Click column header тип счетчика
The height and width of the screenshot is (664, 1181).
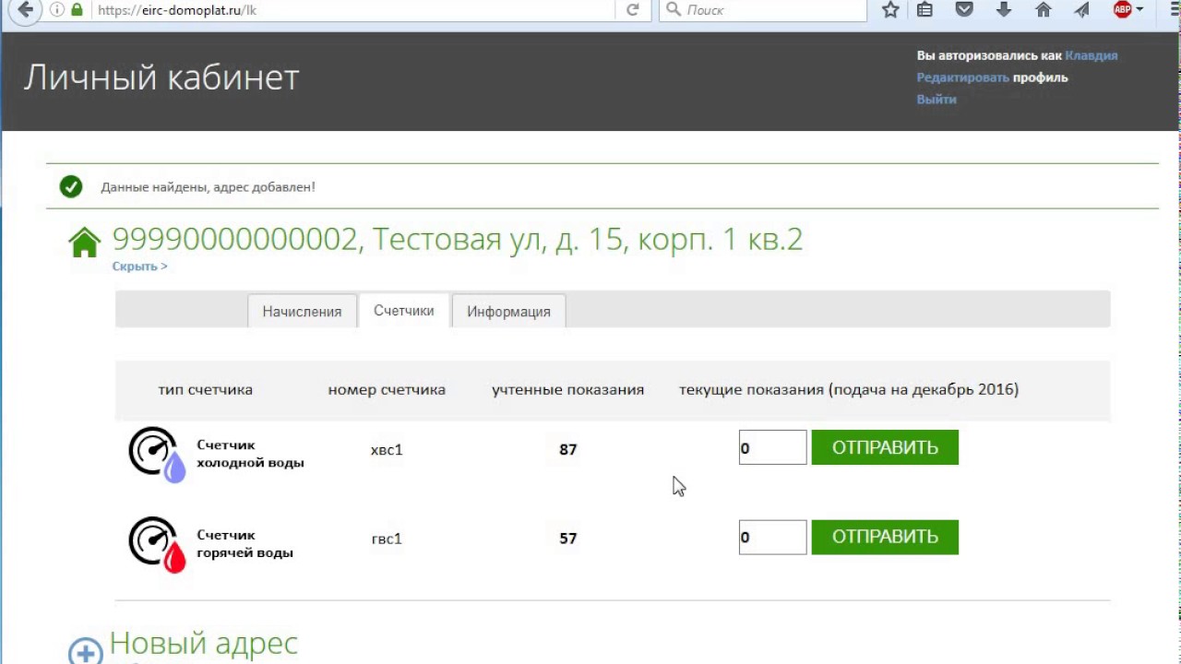click(205, 389)
